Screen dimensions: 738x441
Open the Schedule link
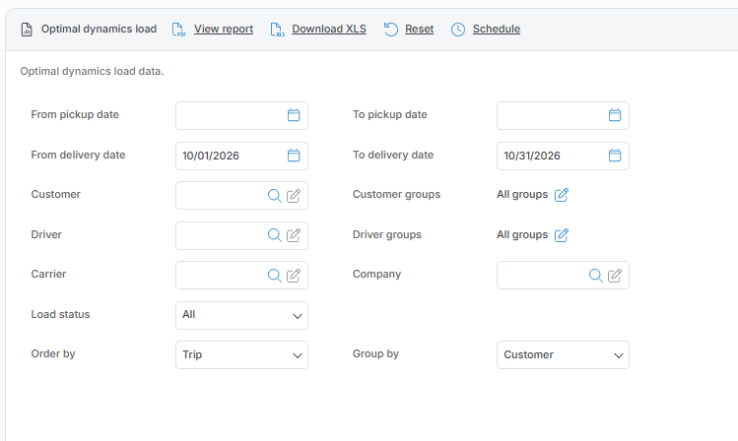tap(497, 30)
